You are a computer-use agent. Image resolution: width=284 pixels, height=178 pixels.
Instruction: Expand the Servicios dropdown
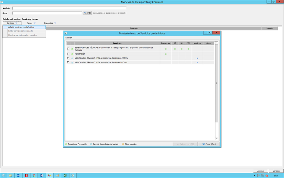pos(12,23)
